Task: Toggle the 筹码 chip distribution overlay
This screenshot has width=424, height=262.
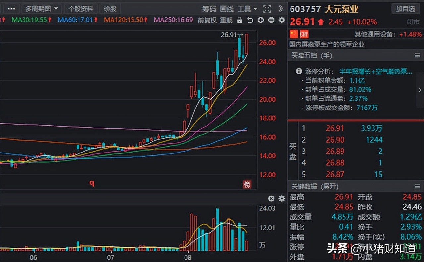Action: (209, 9)
